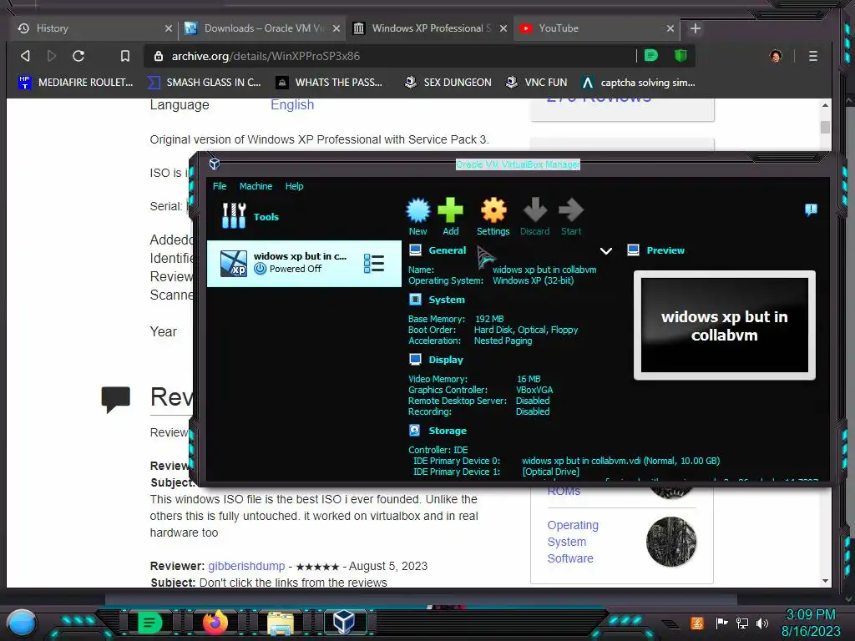Screen dimensions: 855x641
Task: Close the History tab
Action: click(169, 28)
